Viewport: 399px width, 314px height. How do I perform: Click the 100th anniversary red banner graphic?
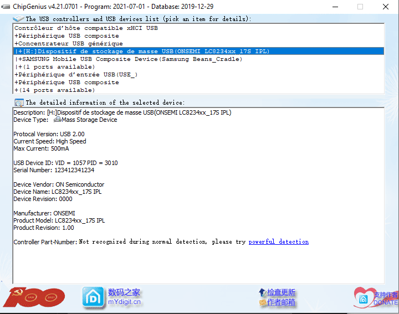tap(34, 297)
